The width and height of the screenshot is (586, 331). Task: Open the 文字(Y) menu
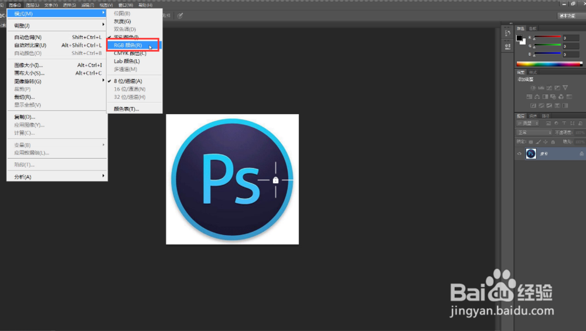click(x=51, y=5)
